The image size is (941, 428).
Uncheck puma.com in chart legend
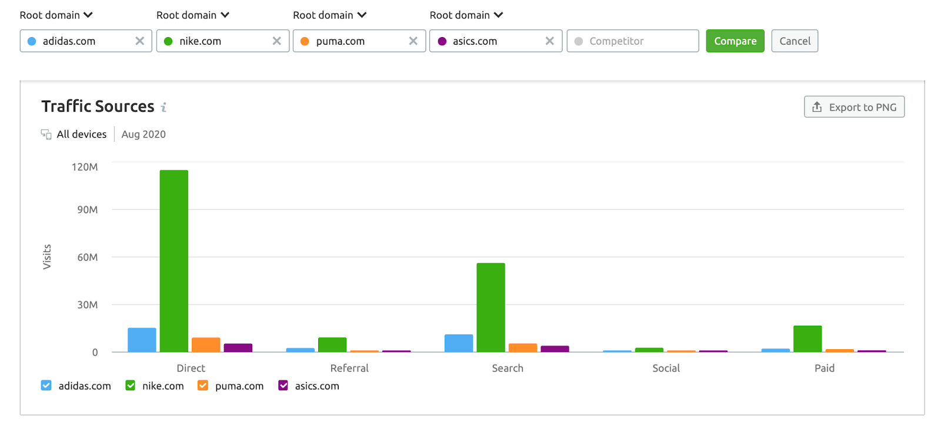[203, 386]
